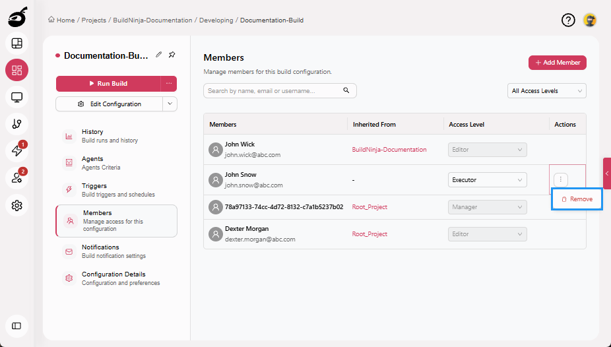Open the Agents criteria section

point(116,163)
